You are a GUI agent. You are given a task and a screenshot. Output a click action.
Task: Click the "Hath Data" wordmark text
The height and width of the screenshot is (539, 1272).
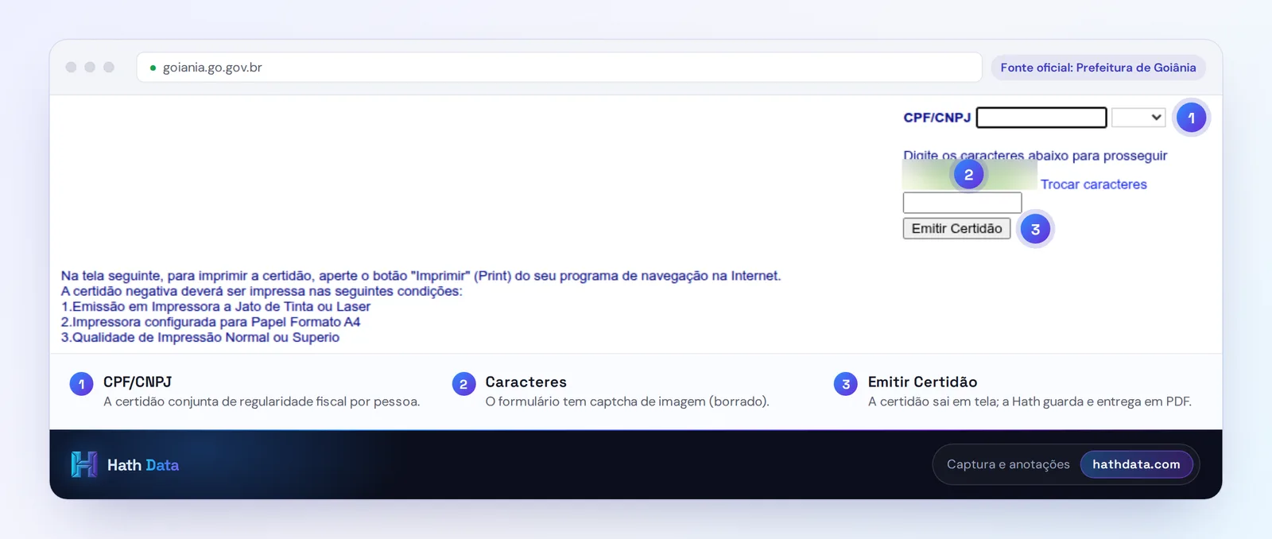(x=143, y=465)
